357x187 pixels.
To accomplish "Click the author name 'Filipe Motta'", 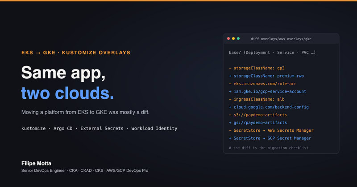I will [x=36, y=163].
